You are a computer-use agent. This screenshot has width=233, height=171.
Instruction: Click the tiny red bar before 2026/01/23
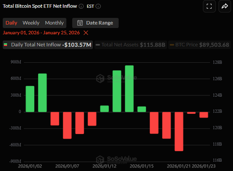point(191,113)
